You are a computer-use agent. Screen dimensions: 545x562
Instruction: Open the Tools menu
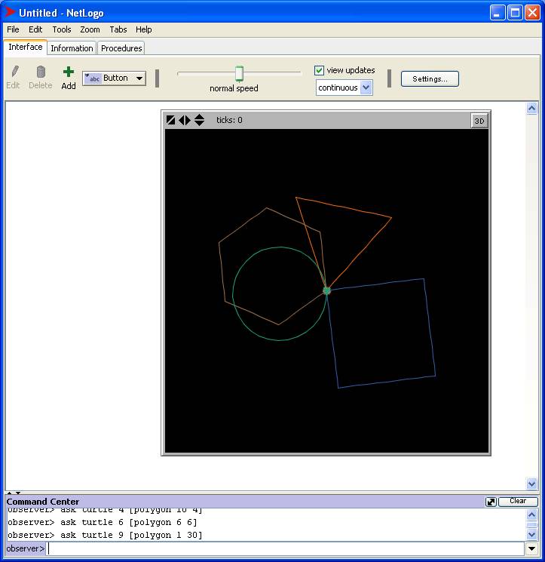[x=62, y=29]
